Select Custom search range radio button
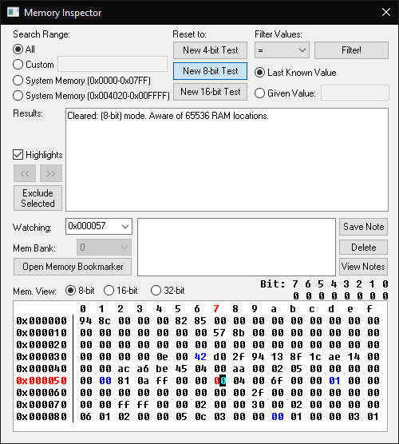The width and height of the screenshot is (399, 444). 18,65
